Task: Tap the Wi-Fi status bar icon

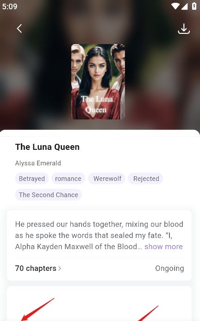Action: pos(175,6)
